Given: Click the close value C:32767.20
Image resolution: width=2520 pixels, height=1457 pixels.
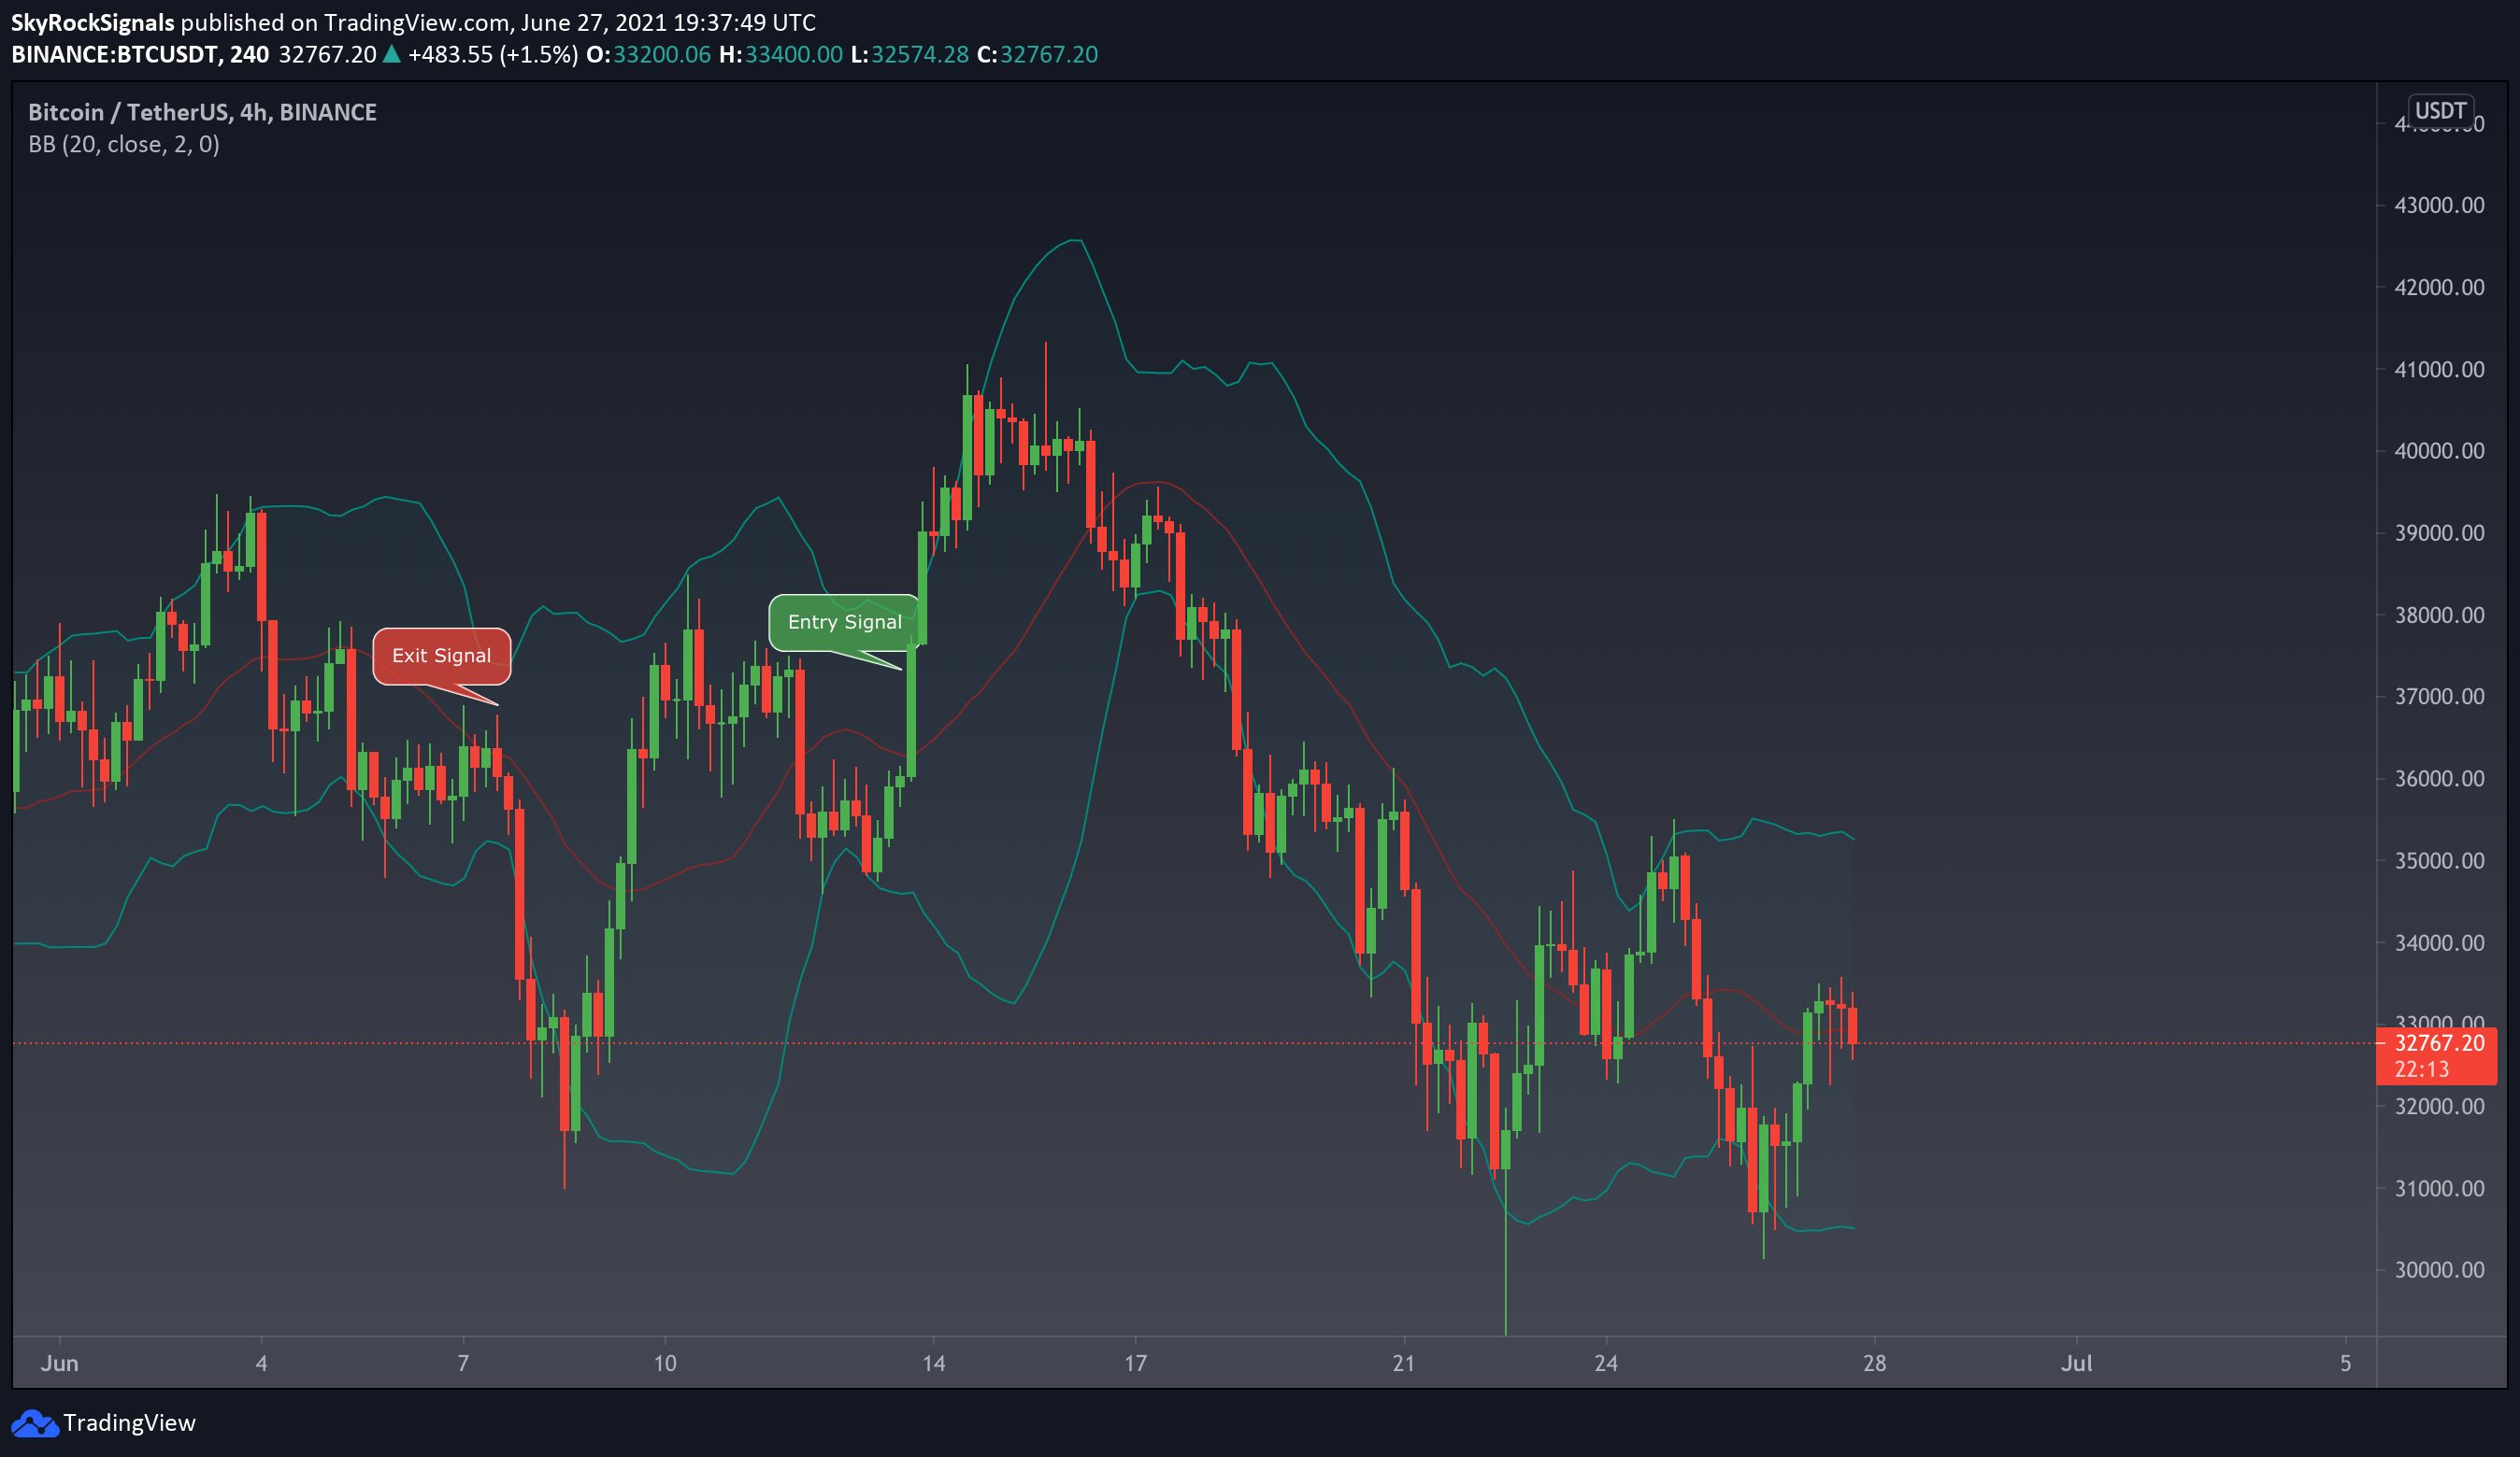Looking at the screenshot, I should [x=1038, y=54].
